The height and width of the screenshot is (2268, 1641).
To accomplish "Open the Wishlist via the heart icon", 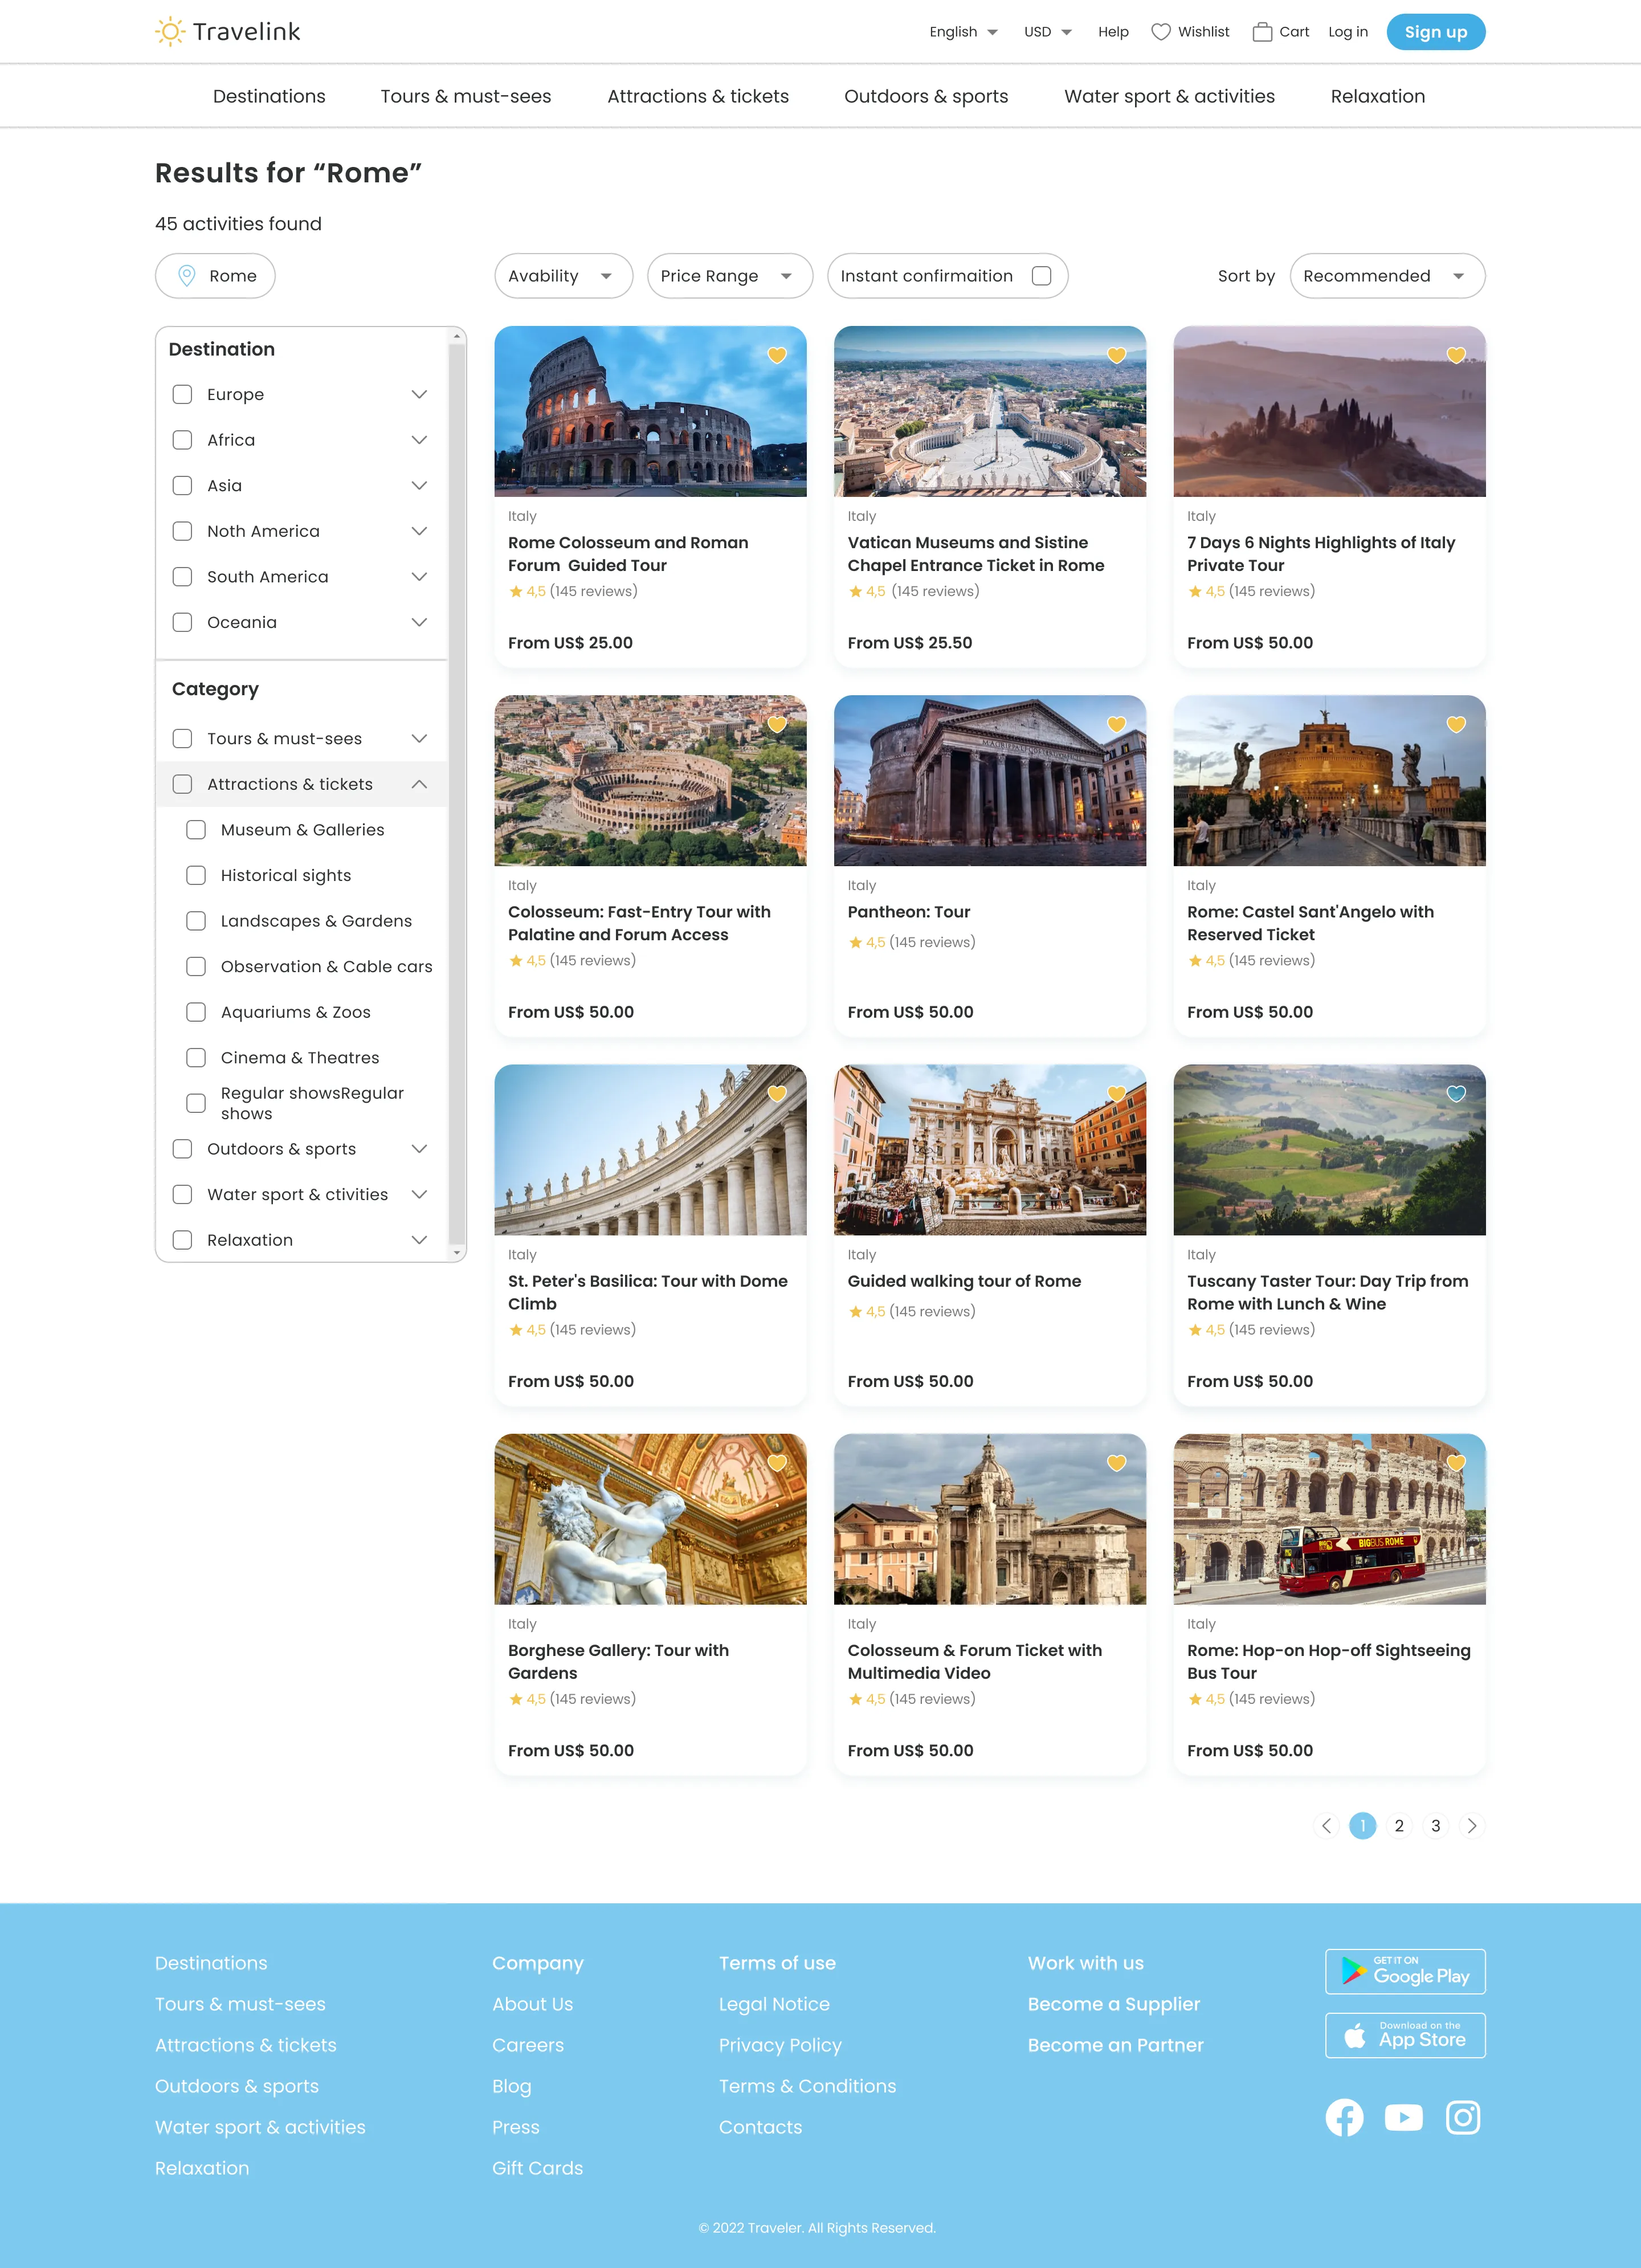I will (x=1160, y=31).
